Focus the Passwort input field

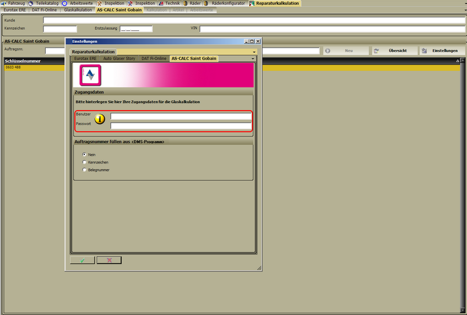point(181,126)
